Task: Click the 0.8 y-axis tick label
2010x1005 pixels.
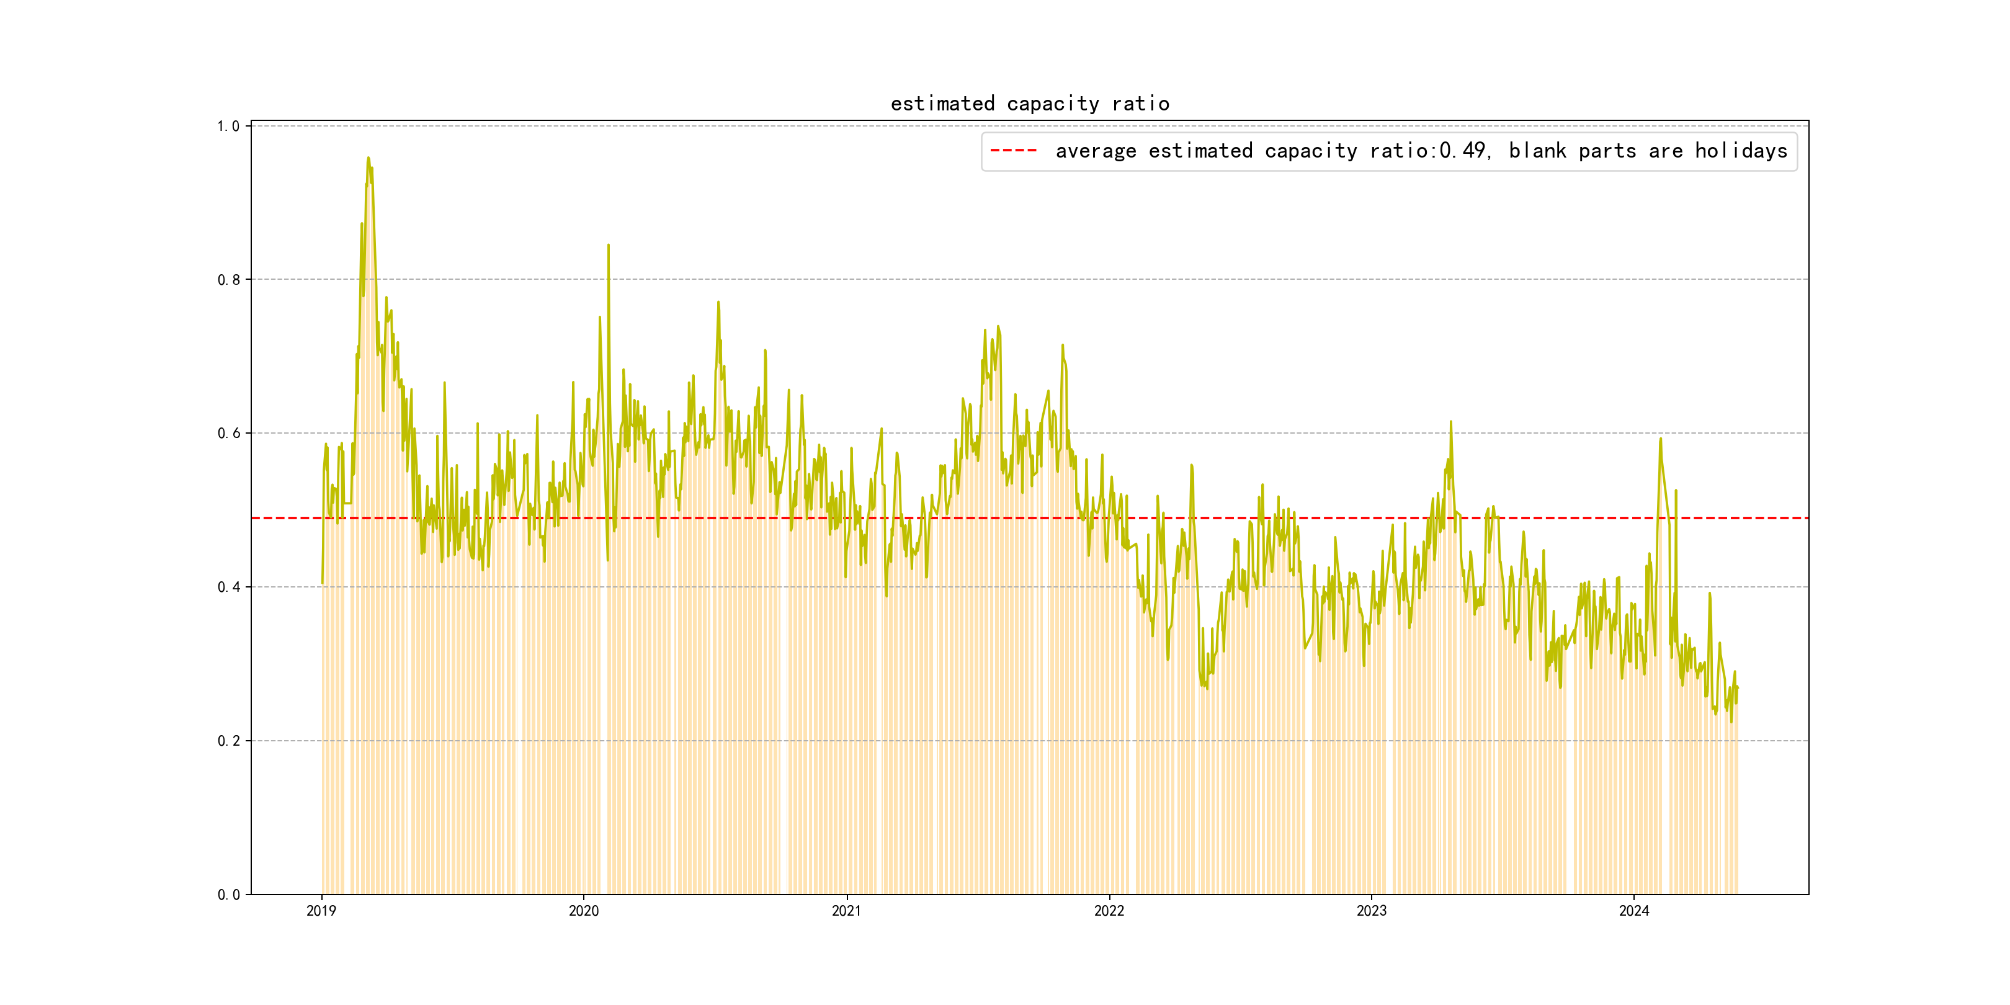Action: [228, 280]
